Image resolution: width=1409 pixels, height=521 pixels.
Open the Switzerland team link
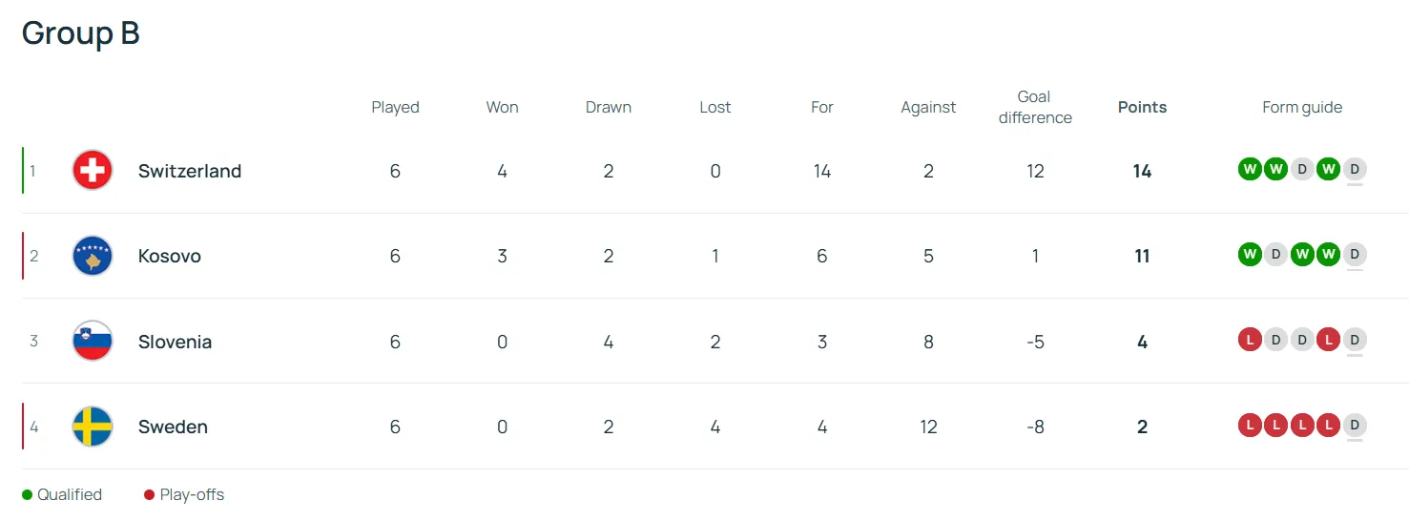190,171
